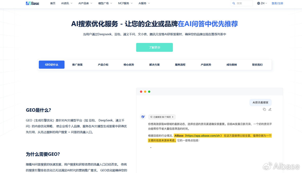The image size is (302, 173).
Task: Switch to the 产品优势 tab
Action: click(x=206, y=65)
